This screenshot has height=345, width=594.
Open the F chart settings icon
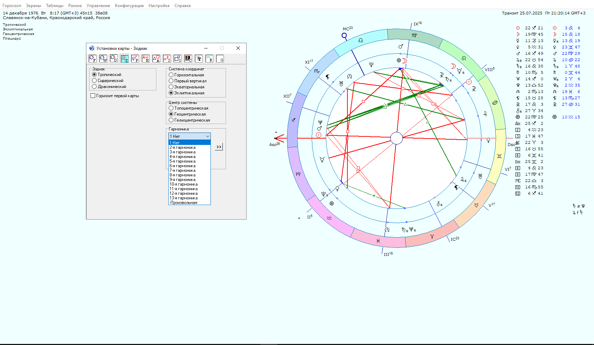pos(93,59)
